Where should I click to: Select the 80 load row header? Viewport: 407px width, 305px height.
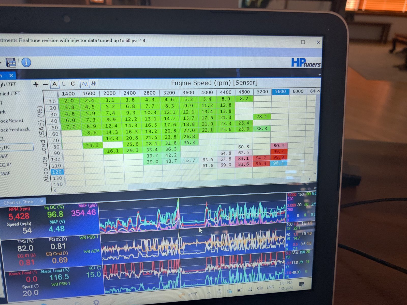[56, 147]
